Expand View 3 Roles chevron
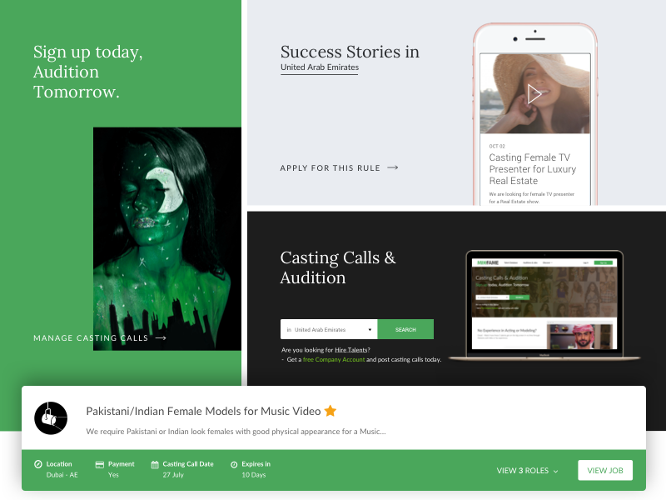 coord(555,471)
